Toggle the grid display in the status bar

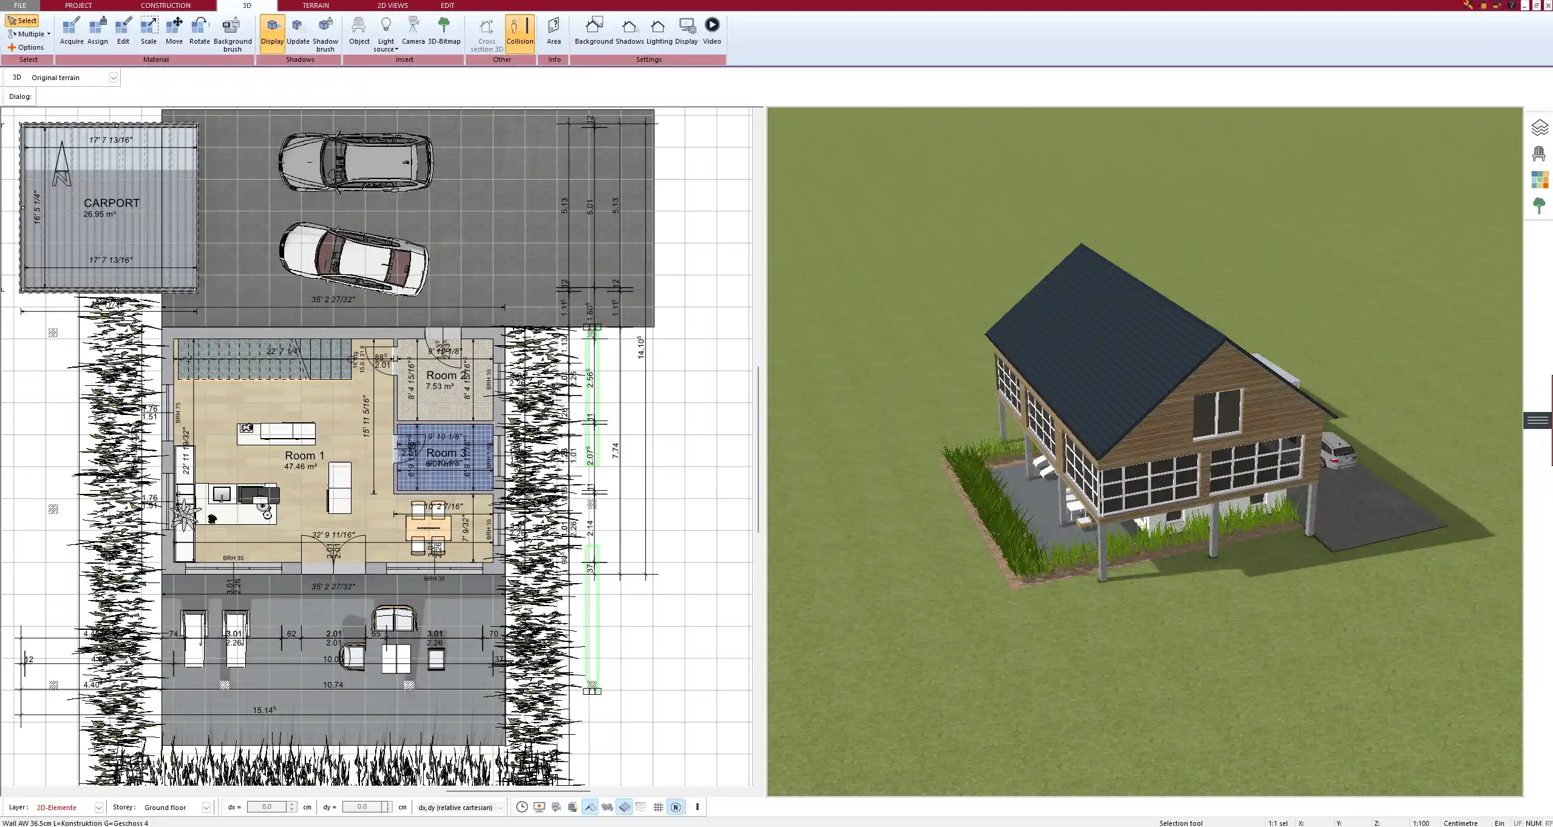[658, 807]
